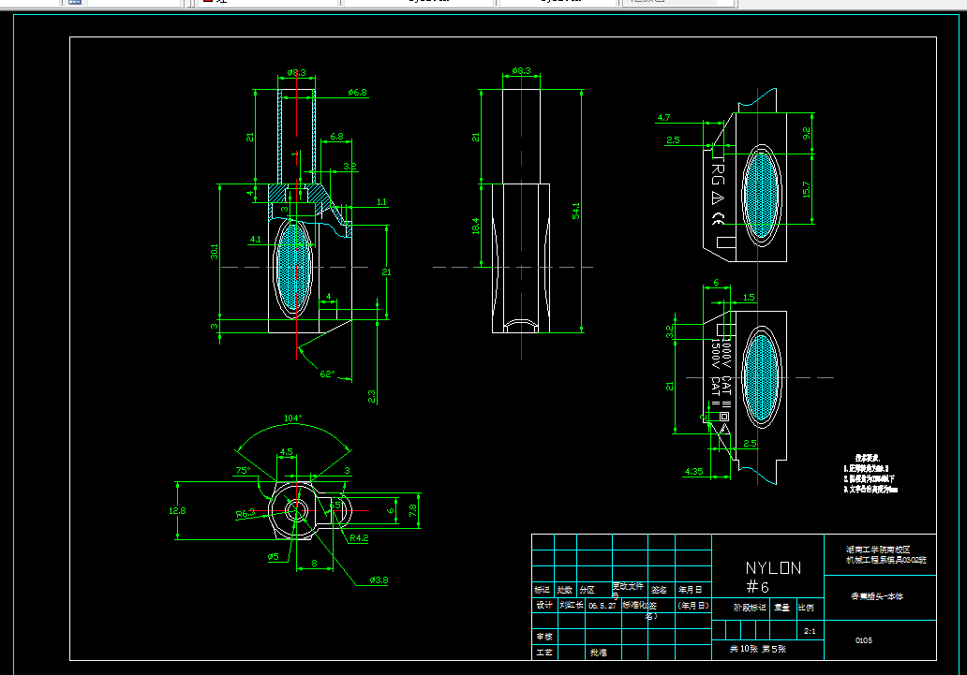Viewport: 967px width, 675px height.
Task: Select the 4.7 dimension label
Action: coord(663,118)
